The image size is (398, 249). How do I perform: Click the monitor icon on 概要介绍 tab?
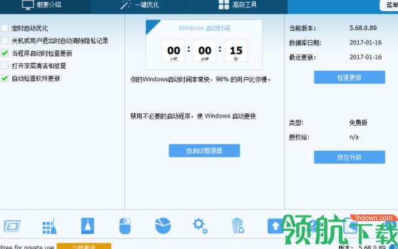(x=28, y=5)
